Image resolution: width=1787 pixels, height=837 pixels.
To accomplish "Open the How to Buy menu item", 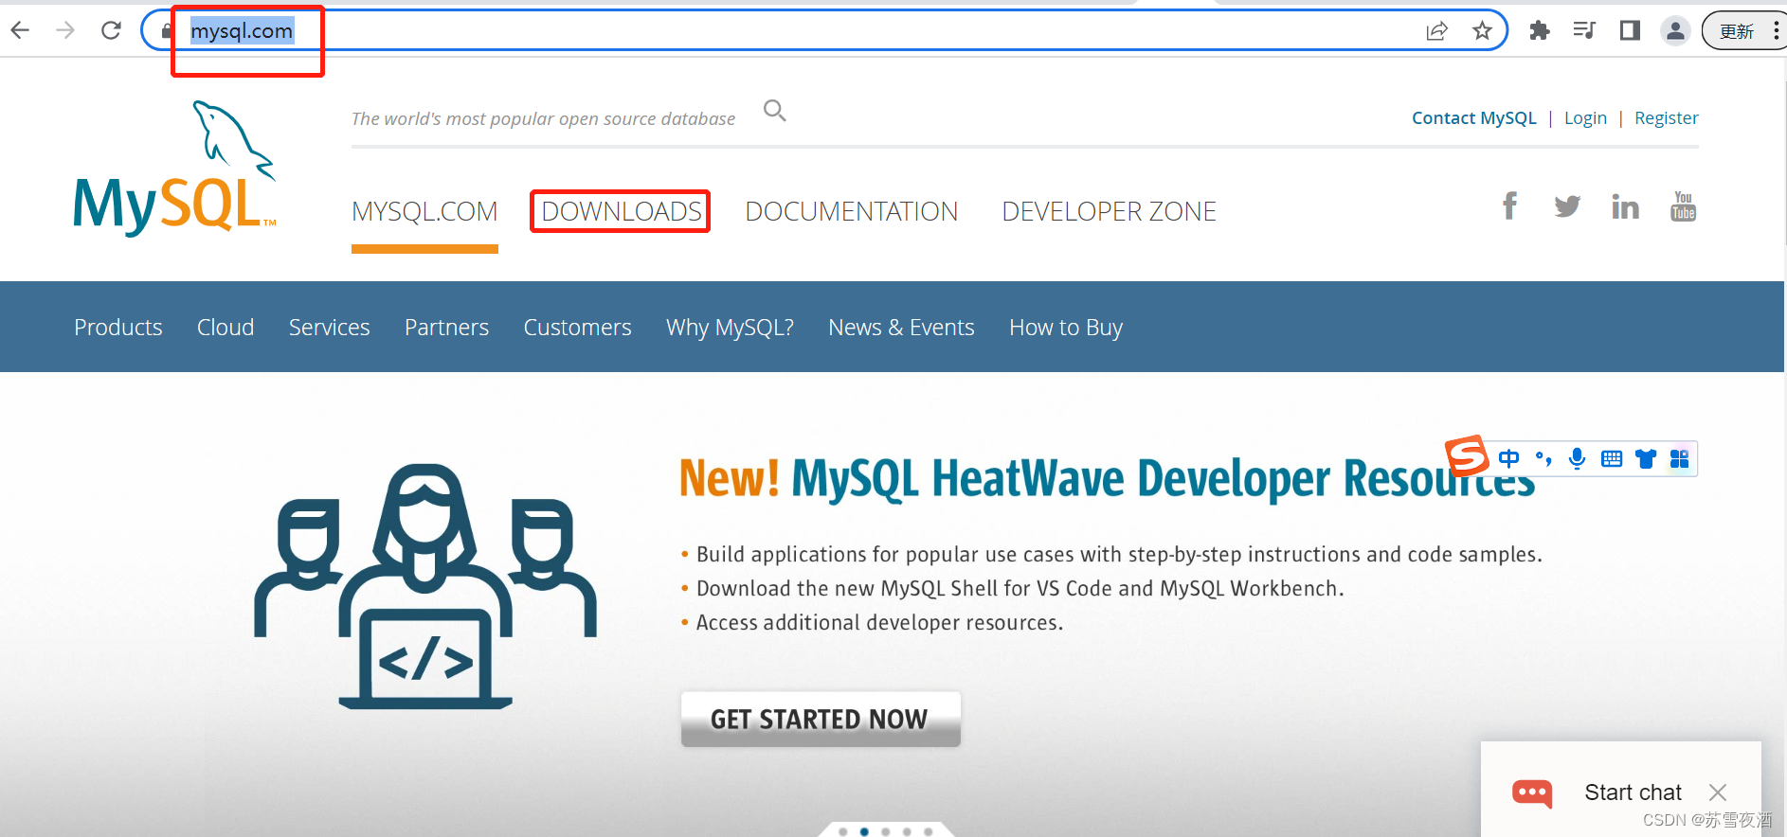I will 1066,328.
